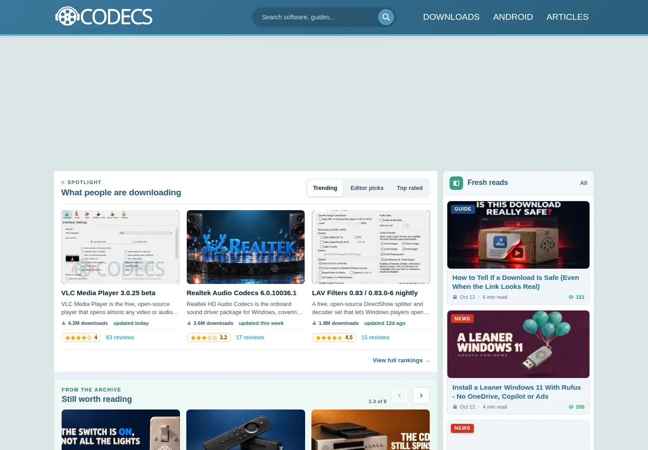Open the VLC Media Player screenshot thumbnail
Viewport: 648px width, 450px height.
120,247
